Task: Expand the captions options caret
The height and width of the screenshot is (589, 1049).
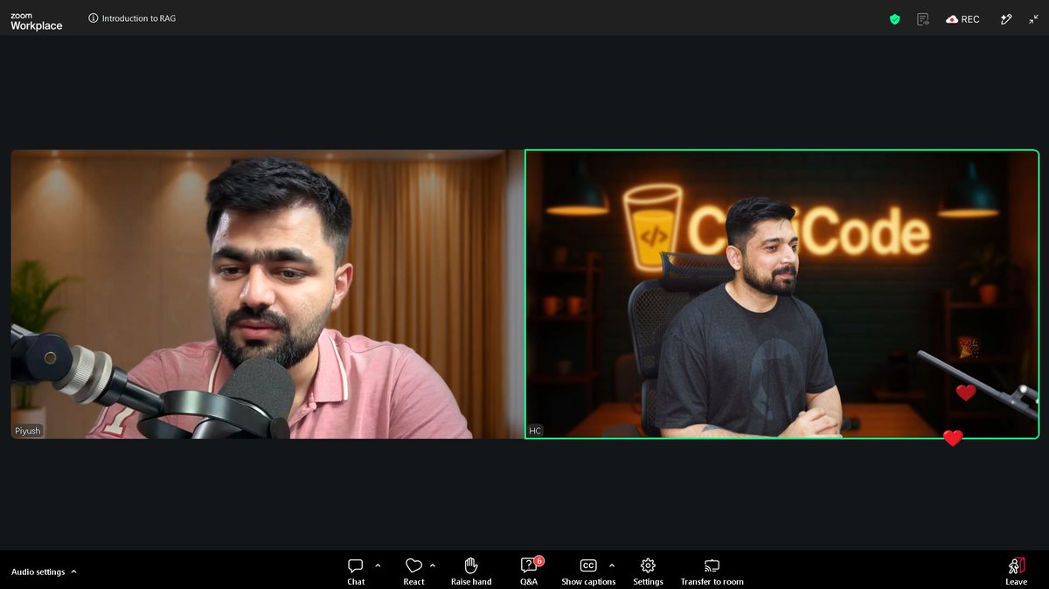Action: point(612,565)
